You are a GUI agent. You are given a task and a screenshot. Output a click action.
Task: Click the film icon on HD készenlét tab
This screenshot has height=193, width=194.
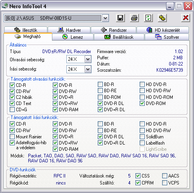coord(149,30)
